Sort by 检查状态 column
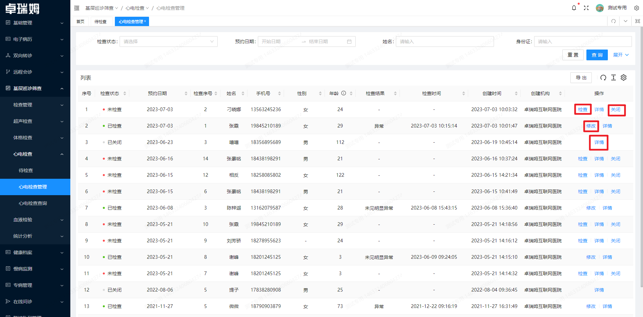Image resolution: width=643 pixels, height=317 pixels. (125, 93)
